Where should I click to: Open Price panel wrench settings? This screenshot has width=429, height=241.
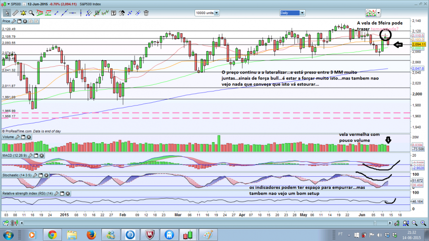click(x=14, y=21)
